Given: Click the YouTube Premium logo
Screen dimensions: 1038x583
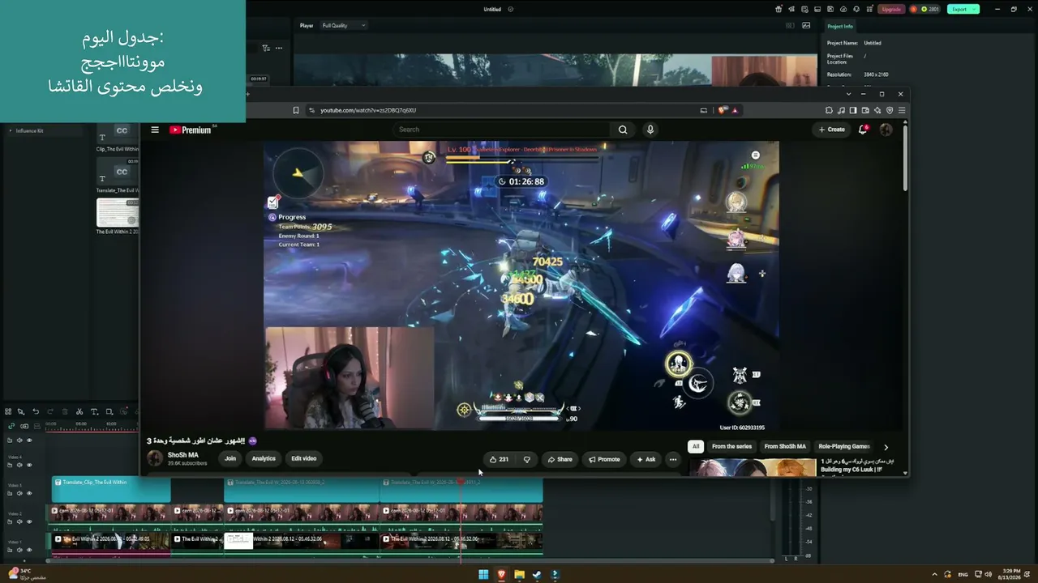Looking at the screenshot, I should tap(191, 130).
